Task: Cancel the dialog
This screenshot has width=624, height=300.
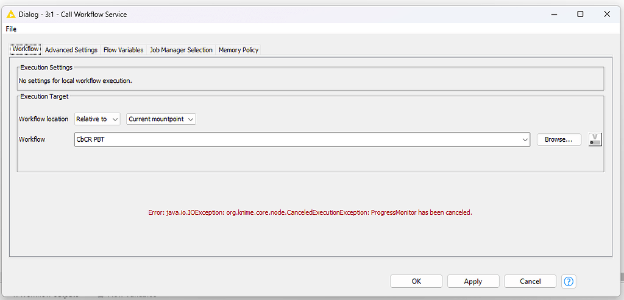Action: coord(530,281)
